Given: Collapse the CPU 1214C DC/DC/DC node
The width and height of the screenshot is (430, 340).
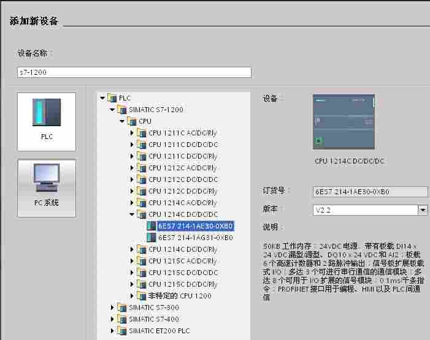Looking at the screenshot, I should pyautogui.click(x=132, y=214).
